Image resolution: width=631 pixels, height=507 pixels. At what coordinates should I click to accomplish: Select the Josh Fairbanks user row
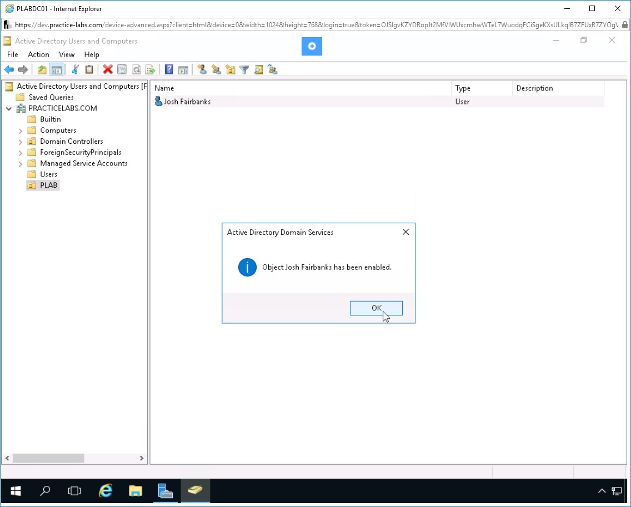pos(378,102)
